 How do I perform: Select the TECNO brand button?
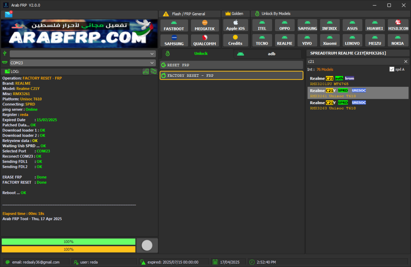(262, 40)
